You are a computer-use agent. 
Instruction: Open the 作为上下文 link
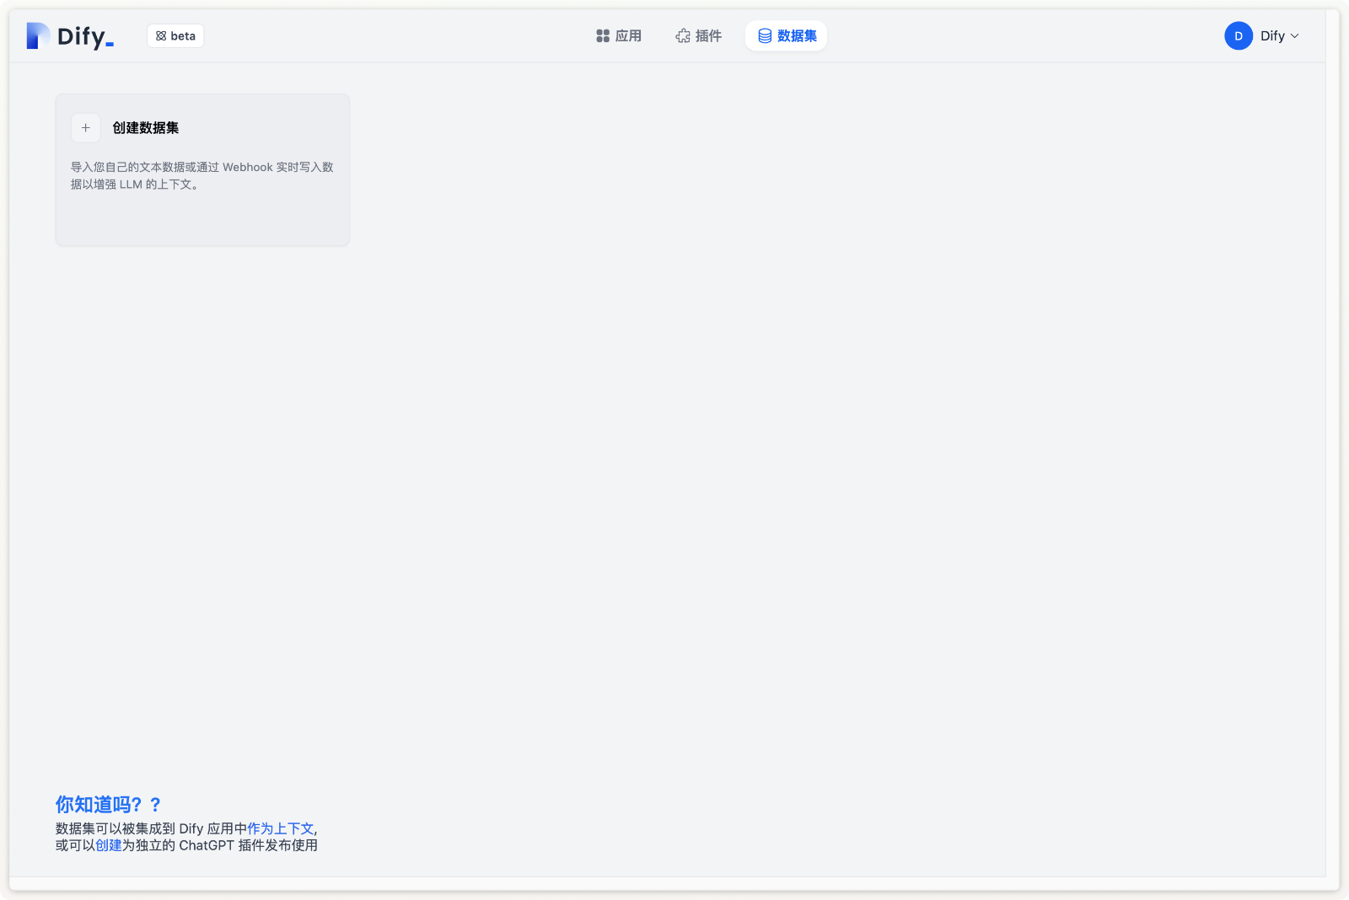(x=280, y=828)
